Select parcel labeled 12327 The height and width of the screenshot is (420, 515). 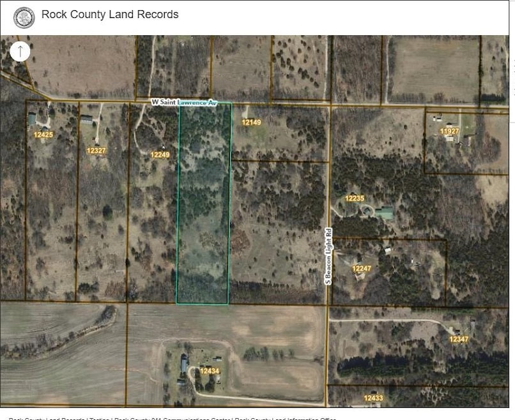(x=96, y=151)
